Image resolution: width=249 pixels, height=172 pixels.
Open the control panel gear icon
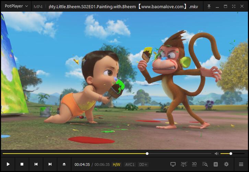point(226,164)
